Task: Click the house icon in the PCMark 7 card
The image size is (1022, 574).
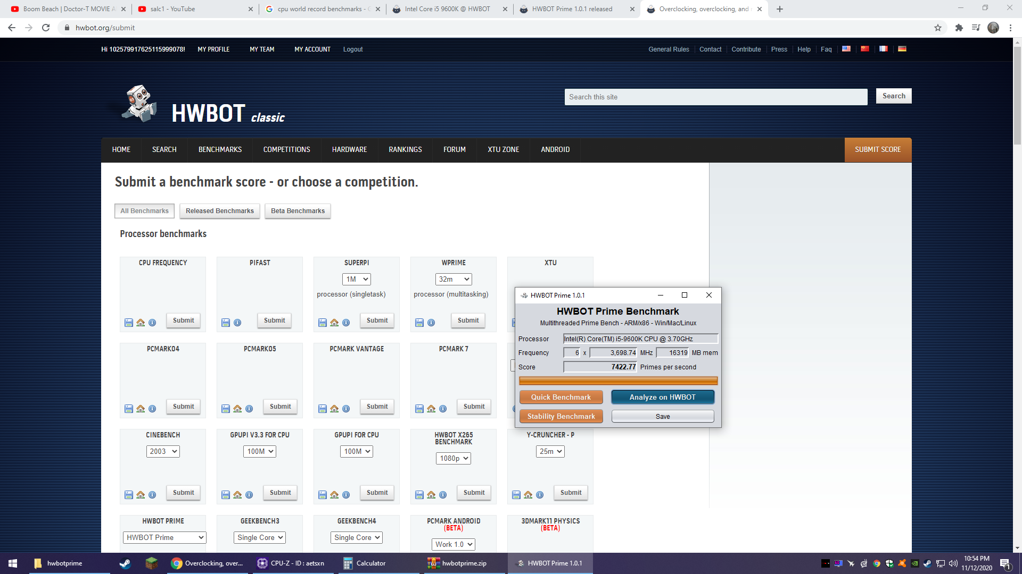Action: tap(431, 409)
